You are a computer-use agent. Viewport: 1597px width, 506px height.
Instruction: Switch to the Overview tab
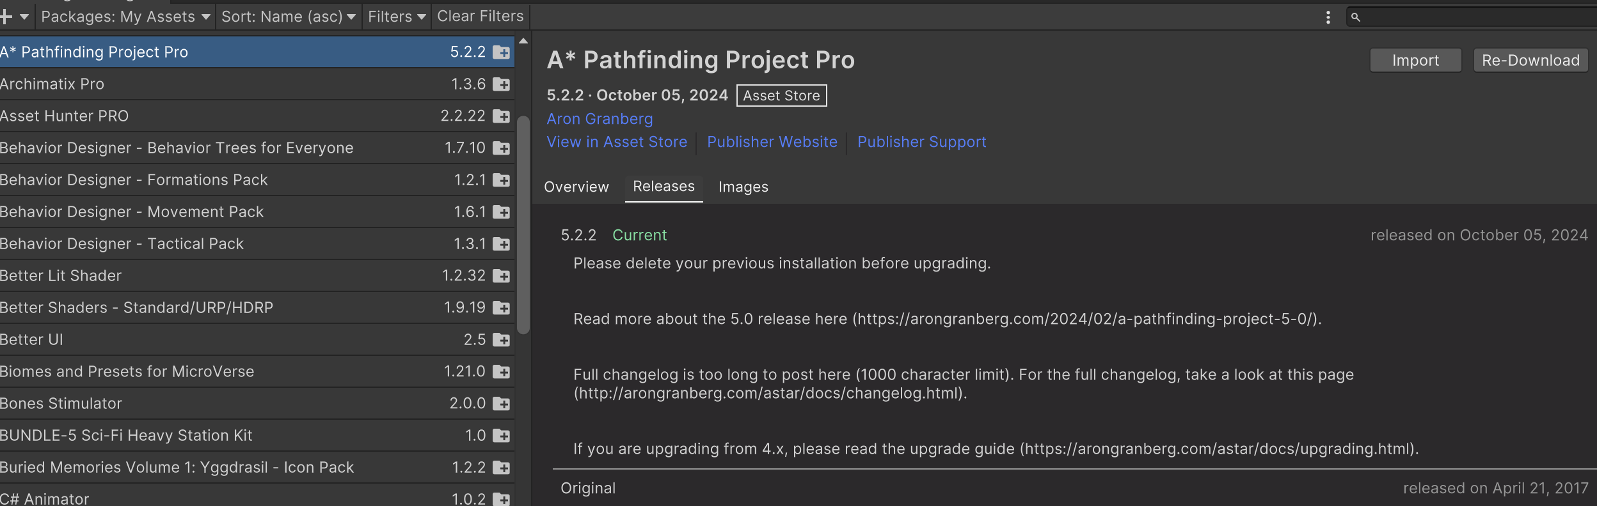576,187
